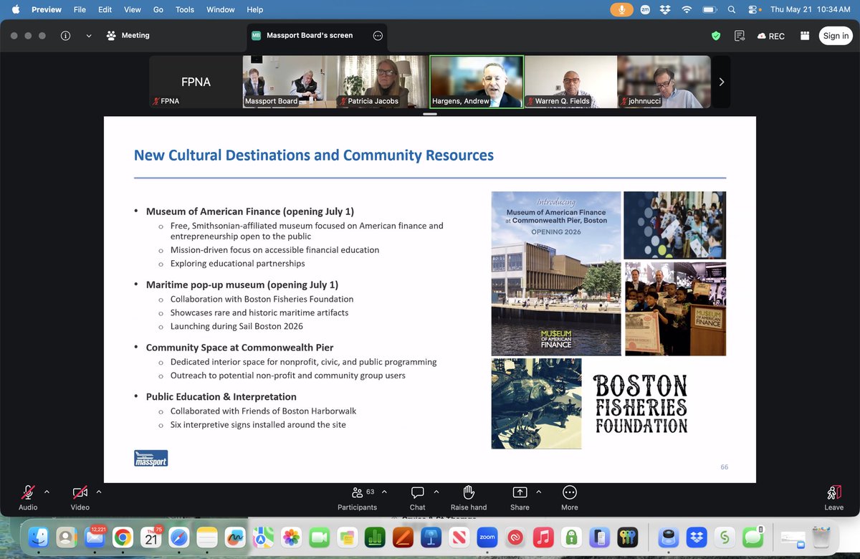
Task: Expand the video options chevron
Action: click(x=99, y=492)
